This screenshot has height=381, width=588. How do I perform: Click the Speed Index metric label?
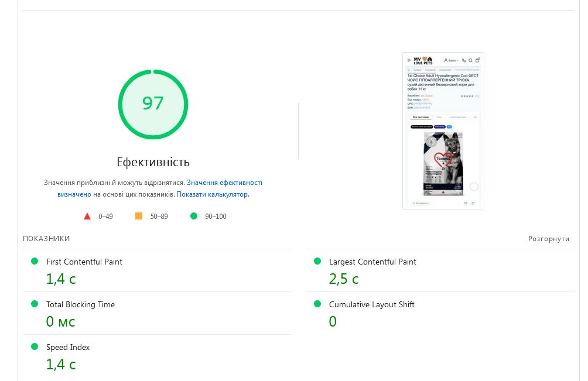tap(68, 347)
